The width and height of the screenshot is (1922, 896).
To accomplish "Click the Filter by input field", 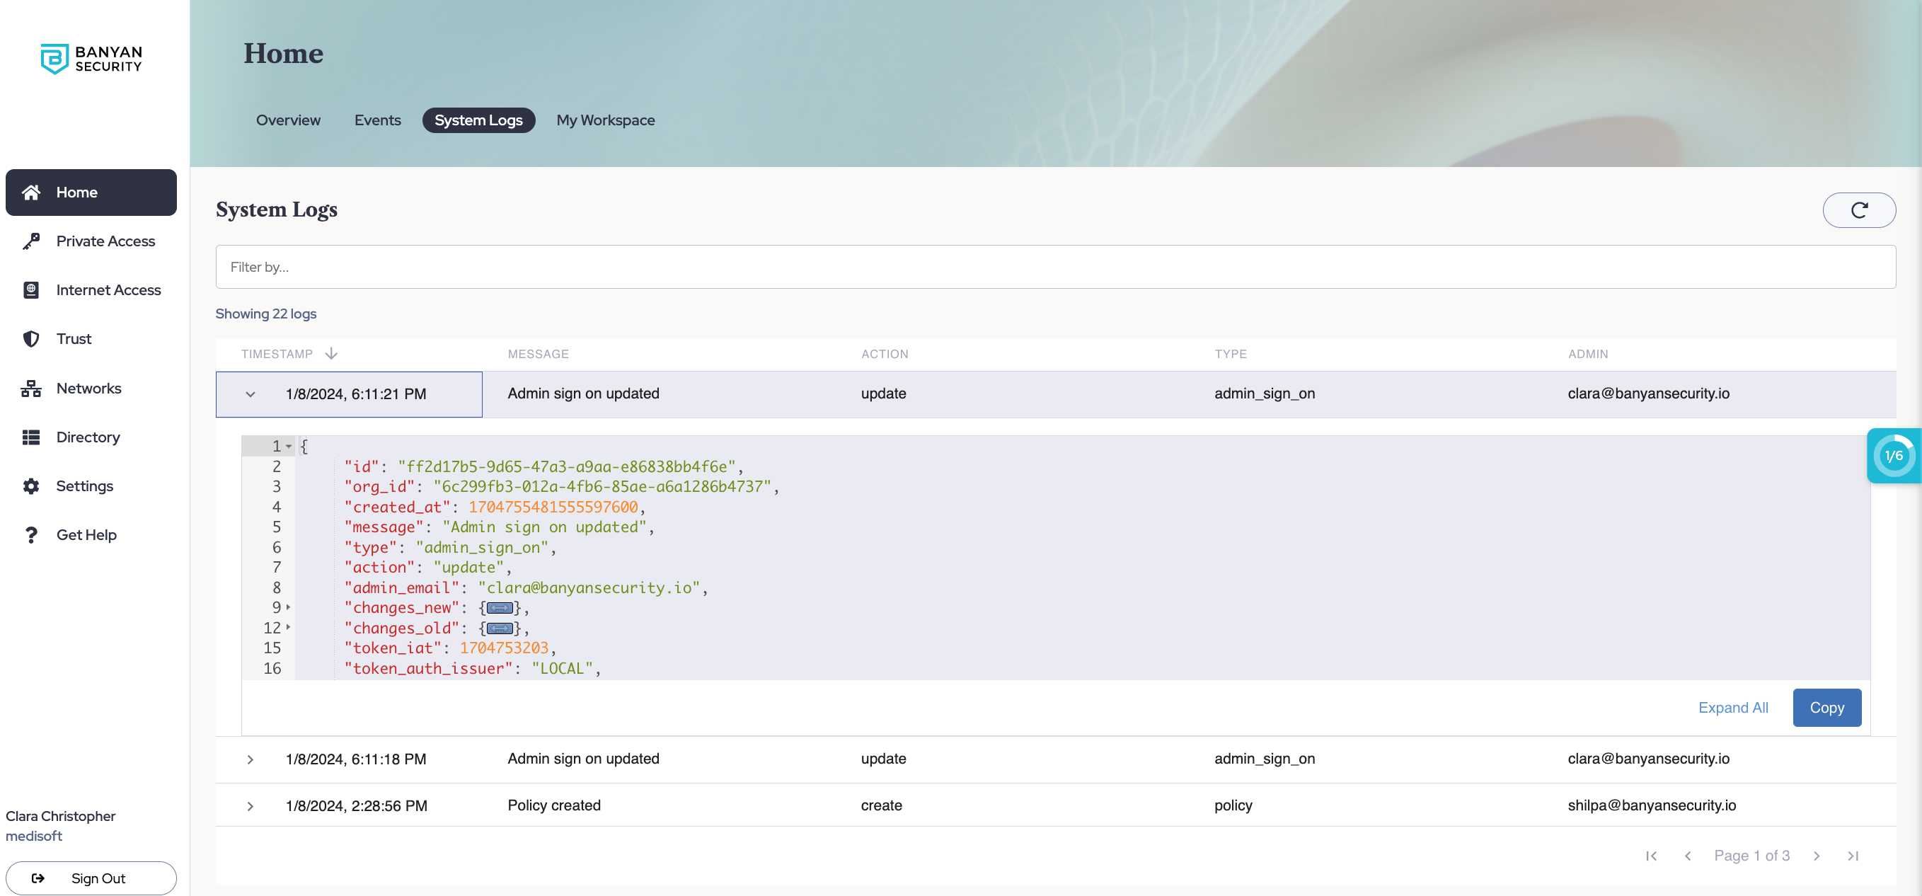I will point(1055,267).
